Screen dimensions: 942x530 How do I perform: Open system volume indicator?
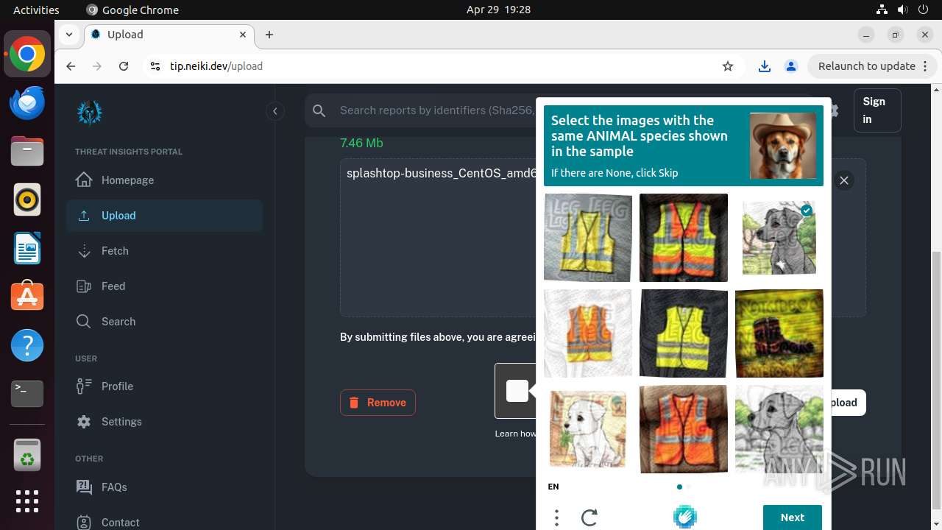pyautogui.click(x=902, y=10)
